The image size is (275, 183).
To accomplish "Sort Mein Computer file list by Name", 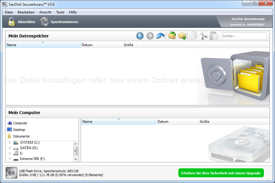I will pyautogui.click(x=119, y=121).
